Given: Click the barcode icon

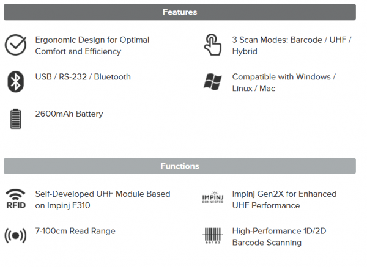Looking at the screenshot, I should [x=212, y=235].
